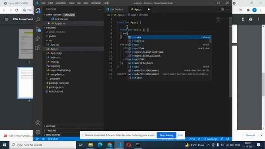
Task: Open Explorer panel more actions ellipsis
Action: click(99, 9)
